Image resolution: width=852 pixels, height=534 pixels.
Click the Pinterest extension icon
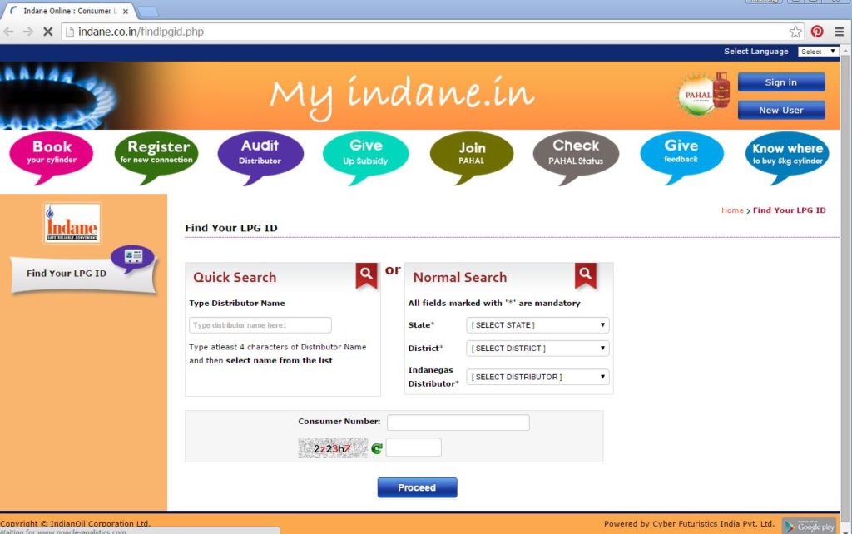(817, 32)
